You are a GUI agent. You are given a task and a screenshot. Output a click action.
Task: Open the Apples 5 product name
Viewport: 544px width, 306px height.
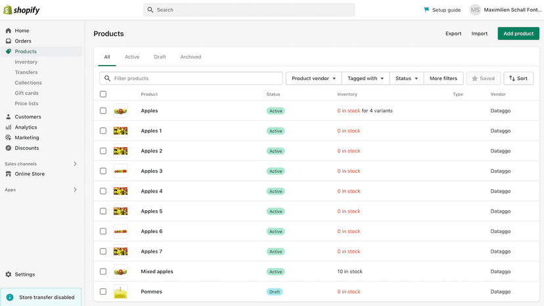click(x=151, y=211)
